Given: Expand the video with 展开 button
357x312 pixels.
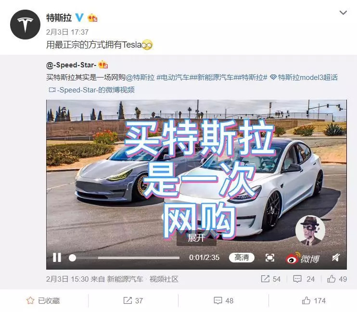Looking at the screenshot, I should tap(196, 238).
